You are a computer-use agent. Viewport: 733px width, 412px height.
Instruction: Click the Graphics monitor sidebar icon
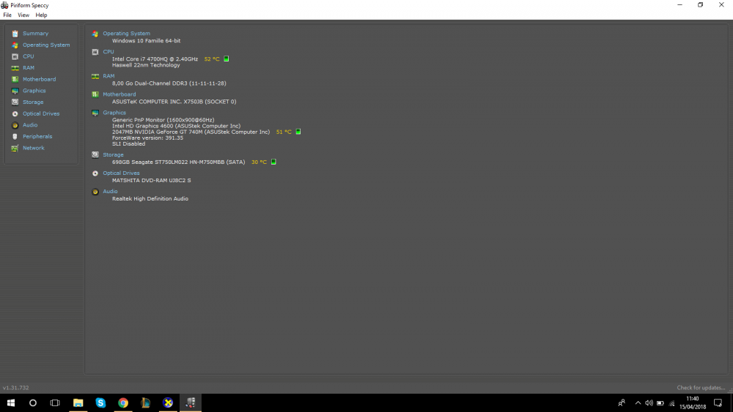point(15,91)
